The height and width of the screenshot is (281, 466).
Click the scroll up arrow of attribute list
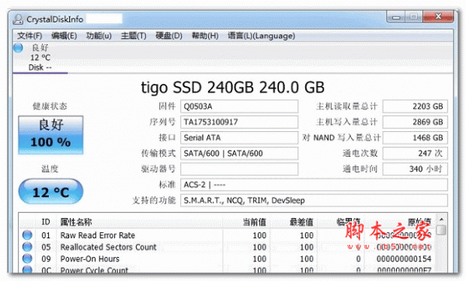[441, 220]
